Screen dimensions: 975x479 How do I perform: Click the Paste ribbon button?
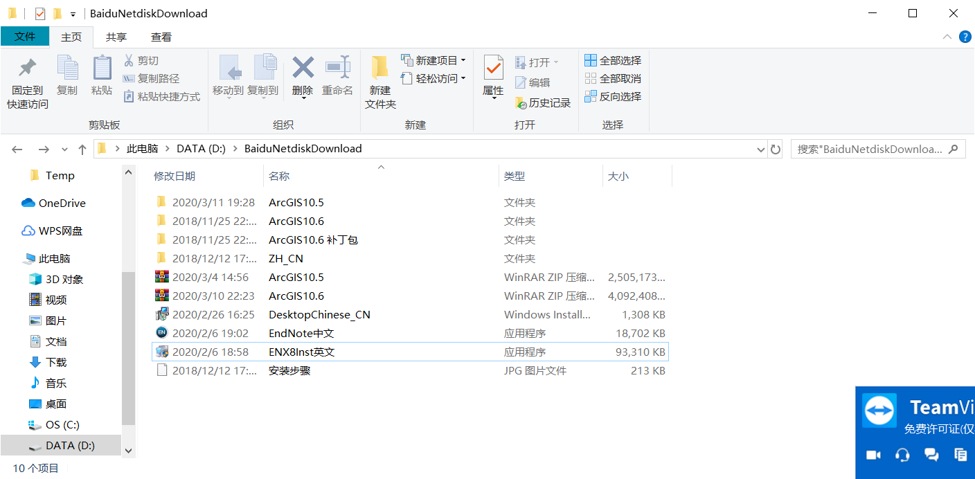(102, 76)
